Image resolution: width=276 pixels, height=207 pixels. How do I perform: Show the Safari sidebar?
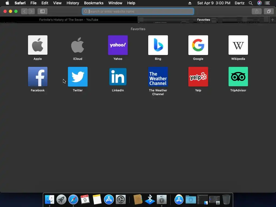point(42,11)
